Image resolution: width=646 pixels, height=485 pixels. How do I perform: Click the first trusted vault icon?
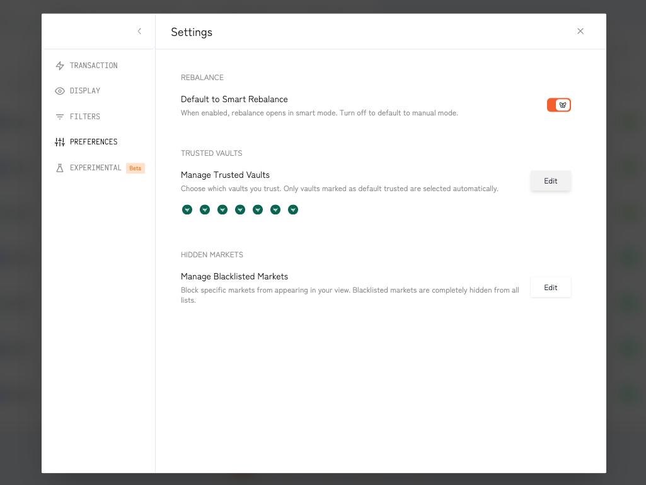(x=187, y=209)
